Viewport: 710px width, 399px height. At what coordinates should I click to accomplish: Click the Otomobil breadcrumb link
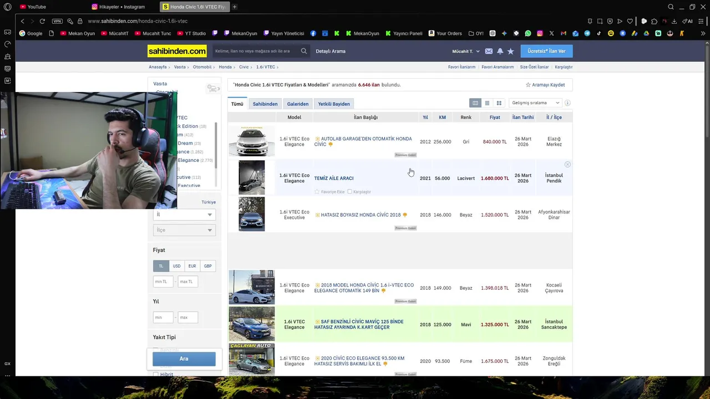point(202,67)
